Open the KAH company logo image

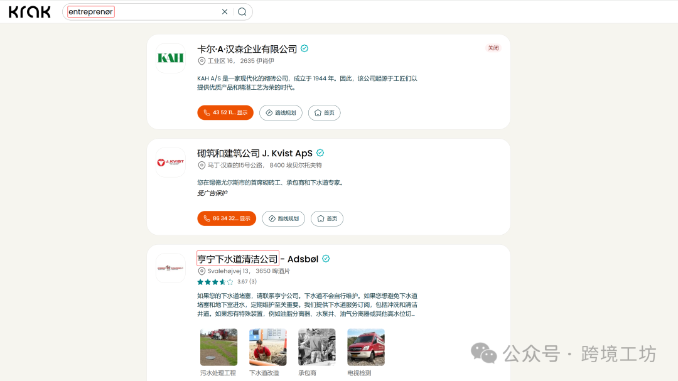point(170,58)
